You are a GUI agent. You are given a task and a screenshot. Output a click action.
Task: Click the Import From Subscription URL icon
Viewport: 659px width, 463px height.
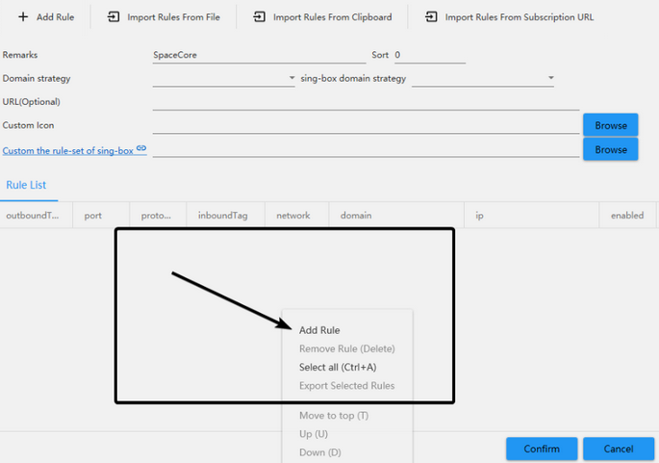[x=431, y=17]
